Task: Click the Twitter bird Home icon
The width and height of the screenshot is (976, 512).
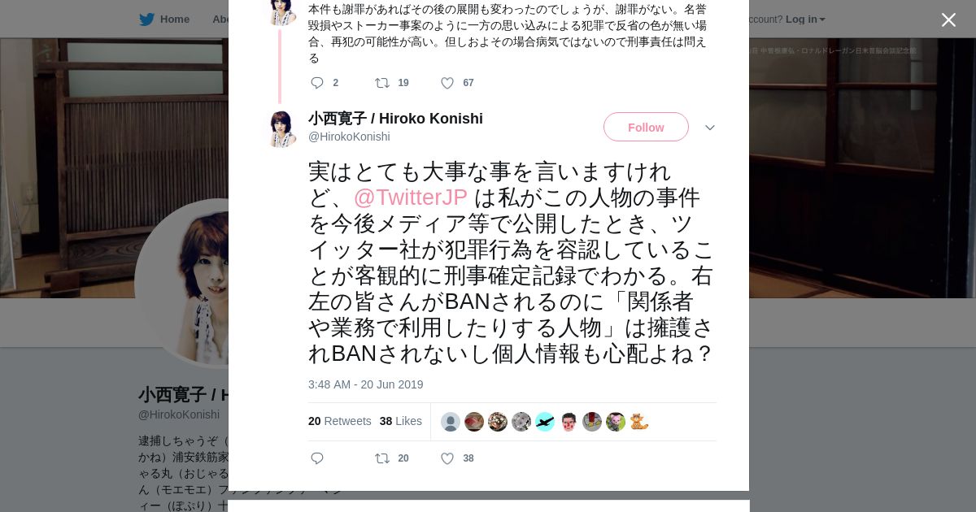Action: point(146,19)
